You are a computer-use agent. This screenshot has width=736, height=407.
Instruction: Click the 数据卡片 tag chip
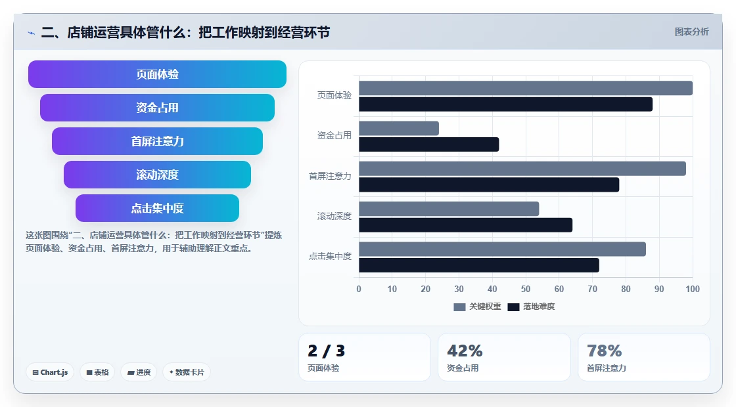click(187, 372)
